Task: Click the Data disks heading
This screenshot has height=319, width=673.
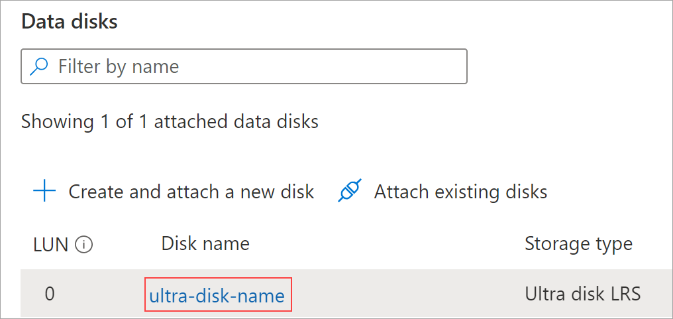Action: [x=70, y=21]
